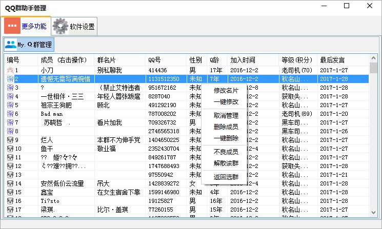Click level 老司机(69) cell
This screenshot has width=382, height=229.
[x=297, y=114]
